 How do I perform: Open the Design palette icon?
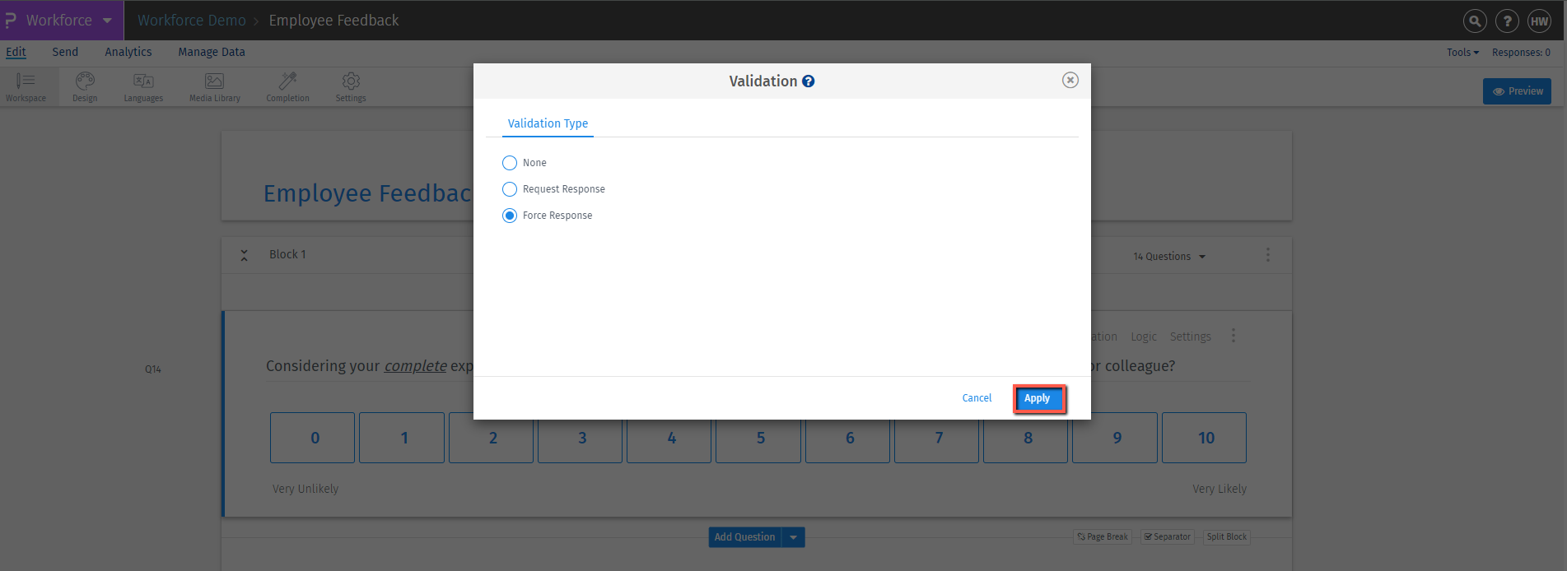(85, 81)
